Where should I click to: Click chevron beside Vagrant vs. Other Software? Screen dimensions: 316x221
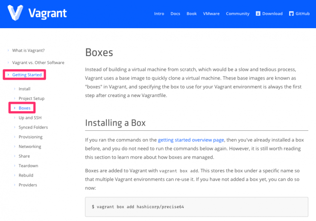tap(8, 62)
